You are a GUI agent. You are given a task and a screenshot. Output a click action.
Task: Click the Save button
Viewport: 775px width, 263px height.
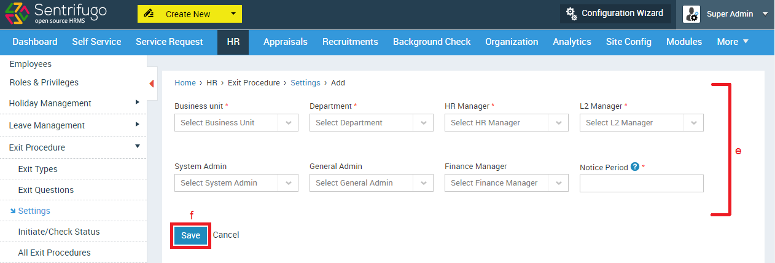(190, 235)
